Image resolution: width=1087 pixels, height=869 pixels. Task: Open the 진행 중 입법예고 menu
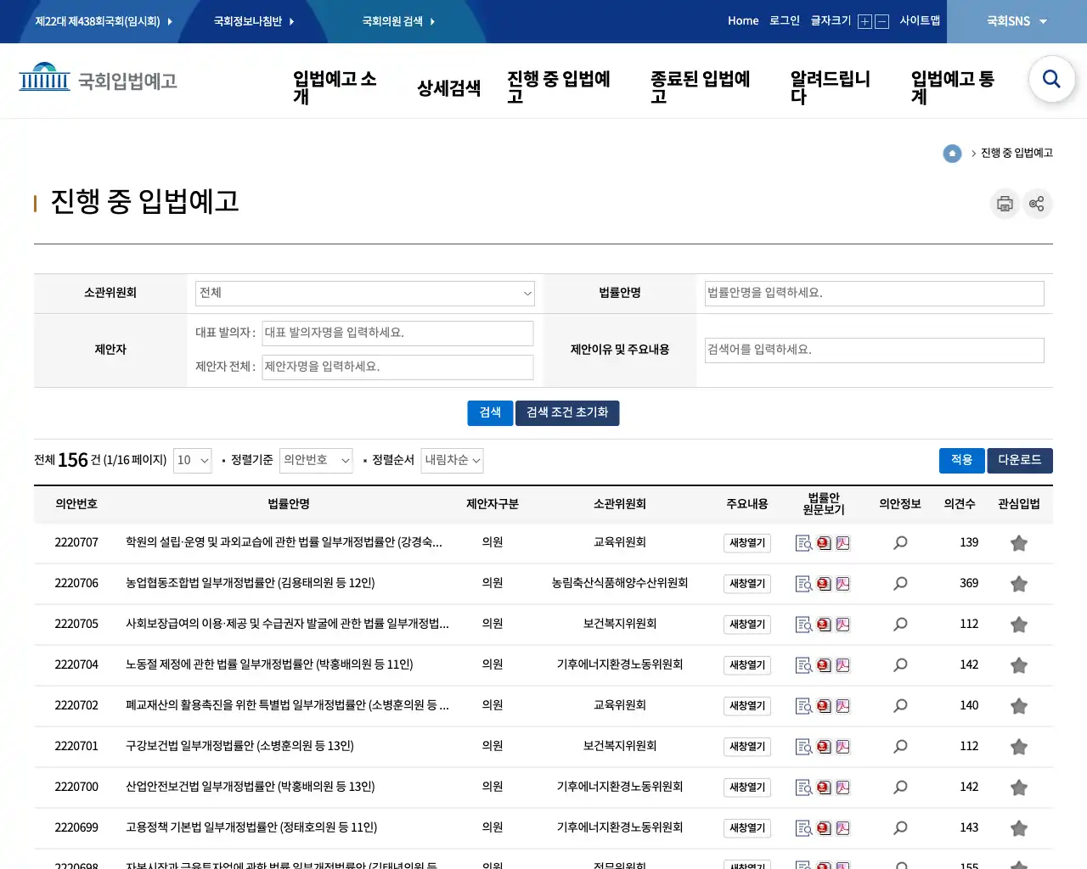coord(559,87)
